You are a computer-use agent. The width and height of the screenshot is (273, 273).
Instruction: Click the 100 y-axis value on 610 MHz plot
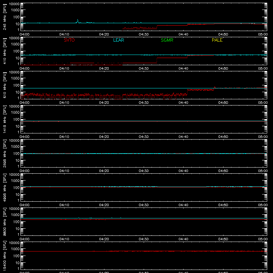16,85
